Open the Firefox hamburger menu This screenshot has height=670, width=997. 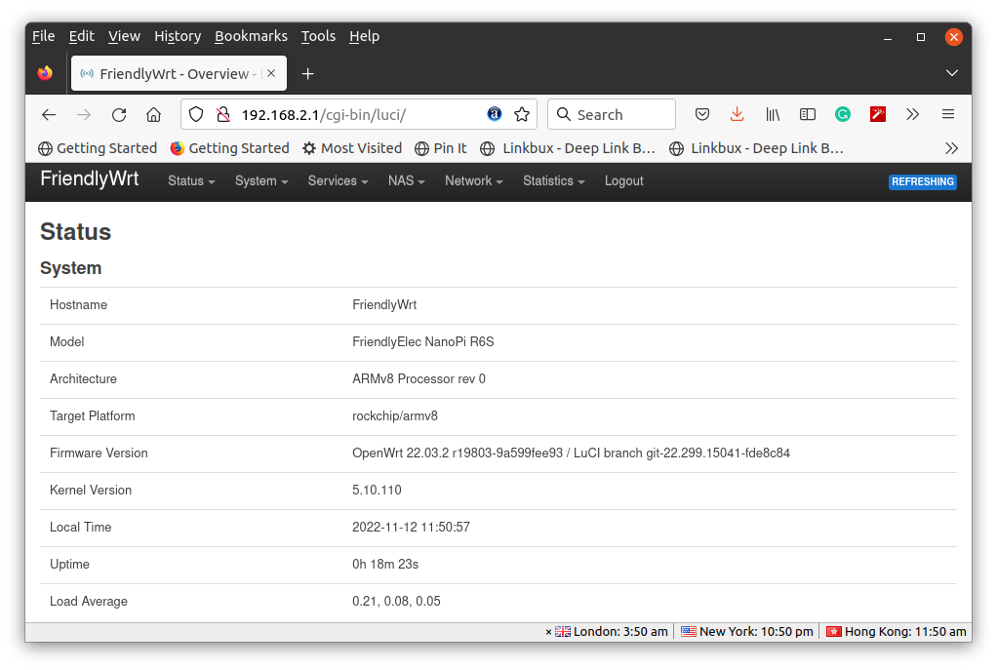pyautogui.click(x=948, y=114)
